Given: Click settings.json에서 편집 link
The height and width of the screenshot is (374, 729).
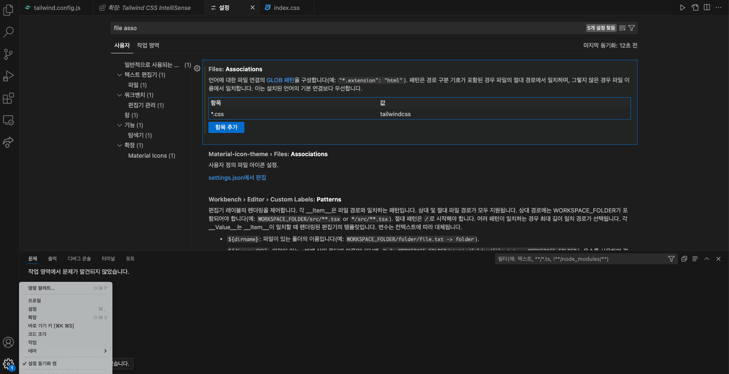Looking at the screenshot, I should tap(237, 177).
